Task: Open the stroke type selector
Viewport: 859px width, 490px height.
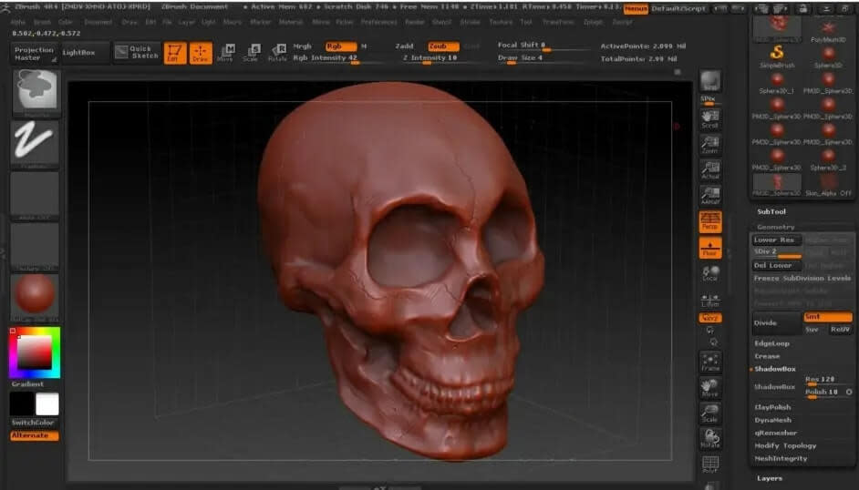Action: click(x=35, y=144)
